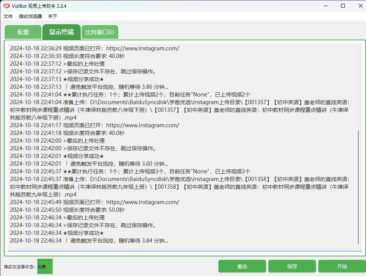Click log line 22:41:18 视频长度符合要求 40.0秒

[67, 133]
